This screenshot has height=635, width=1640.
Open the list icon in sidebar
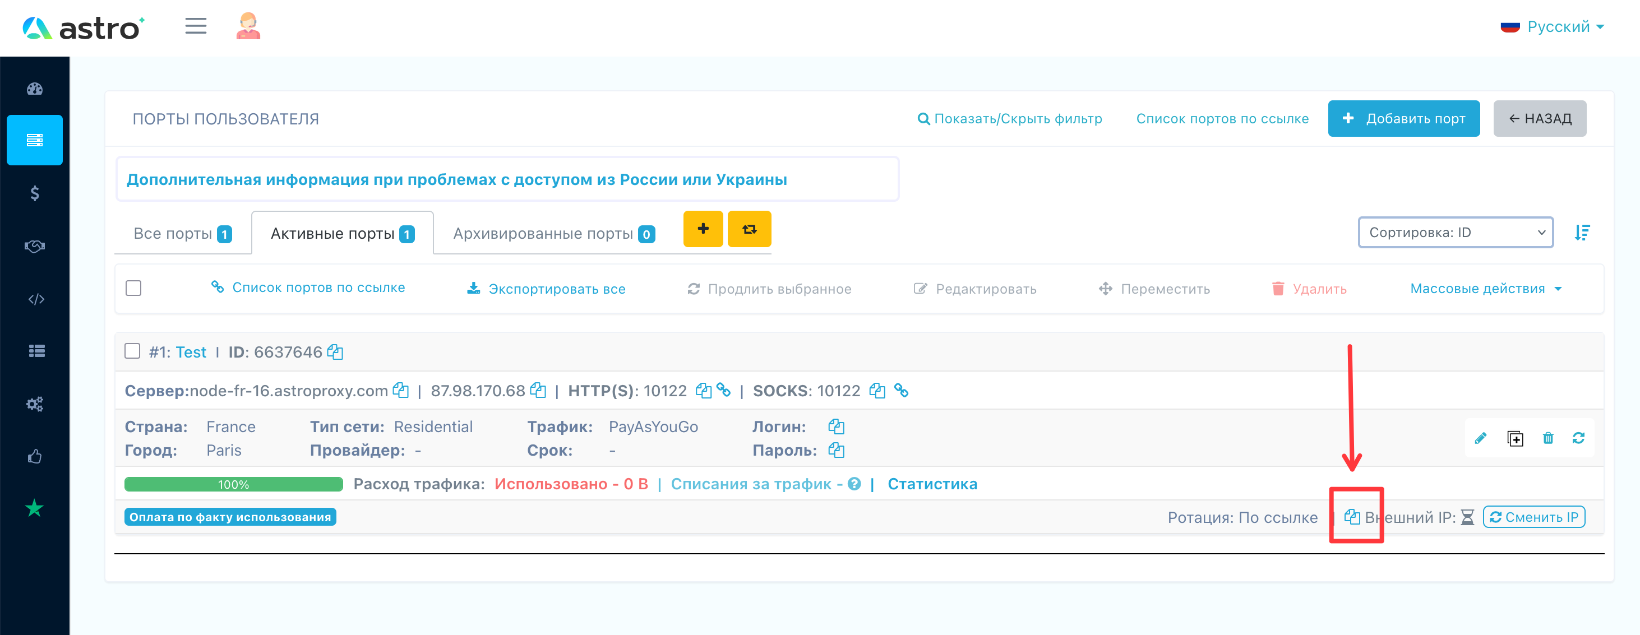point(36,351)
